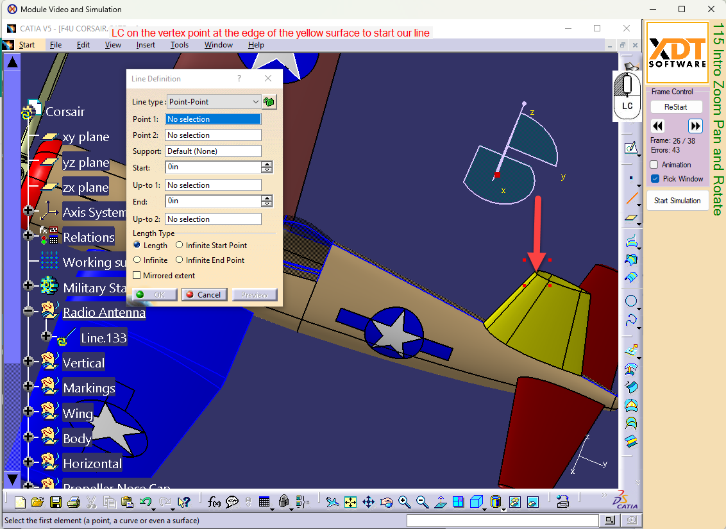The image size is (726, 529).
Task: Open the File menu
Action: 56,45
